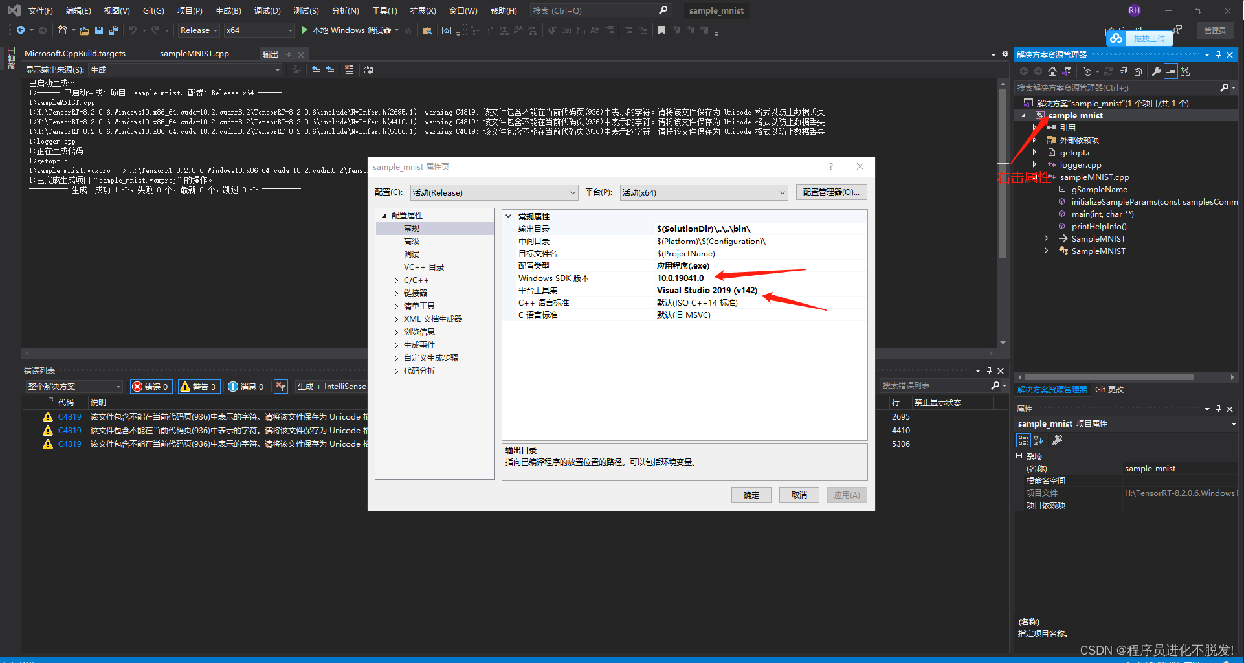
Task: Click the Find in Files folder-search icon
Action: click(427, 30)
